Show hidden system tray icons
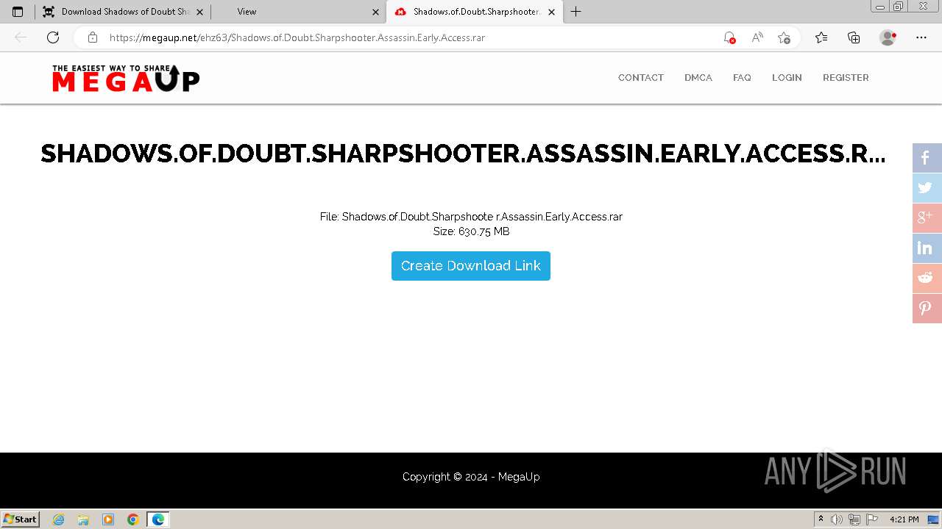The image size is (942, 529). [x=821, y=519]
